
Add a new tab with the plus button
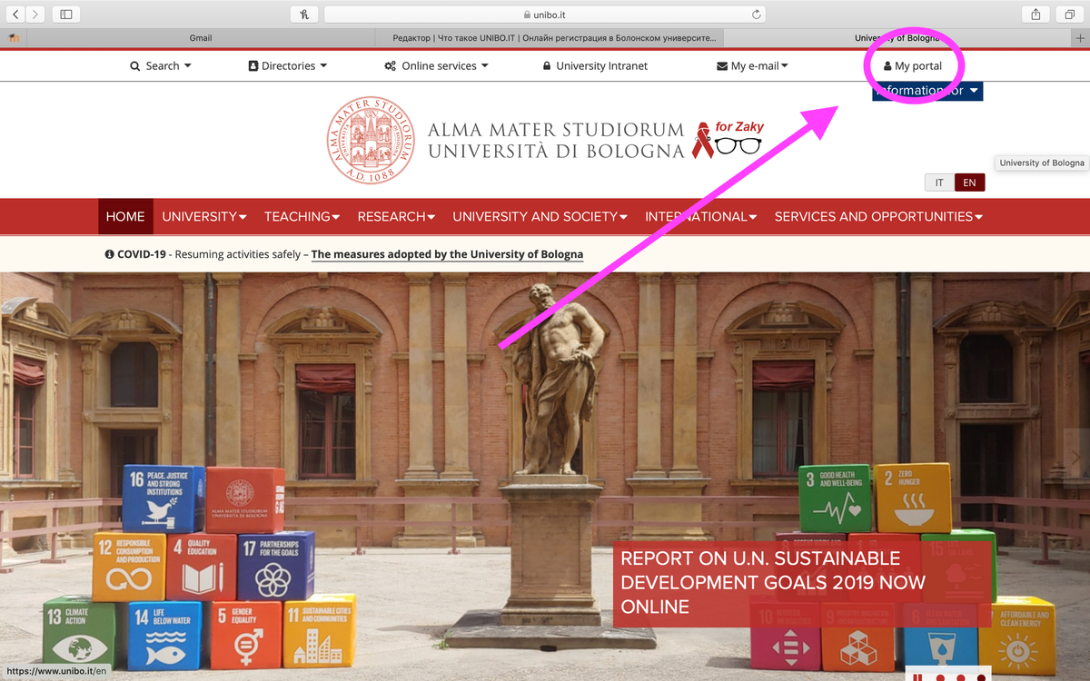(x=1080, y=38)
